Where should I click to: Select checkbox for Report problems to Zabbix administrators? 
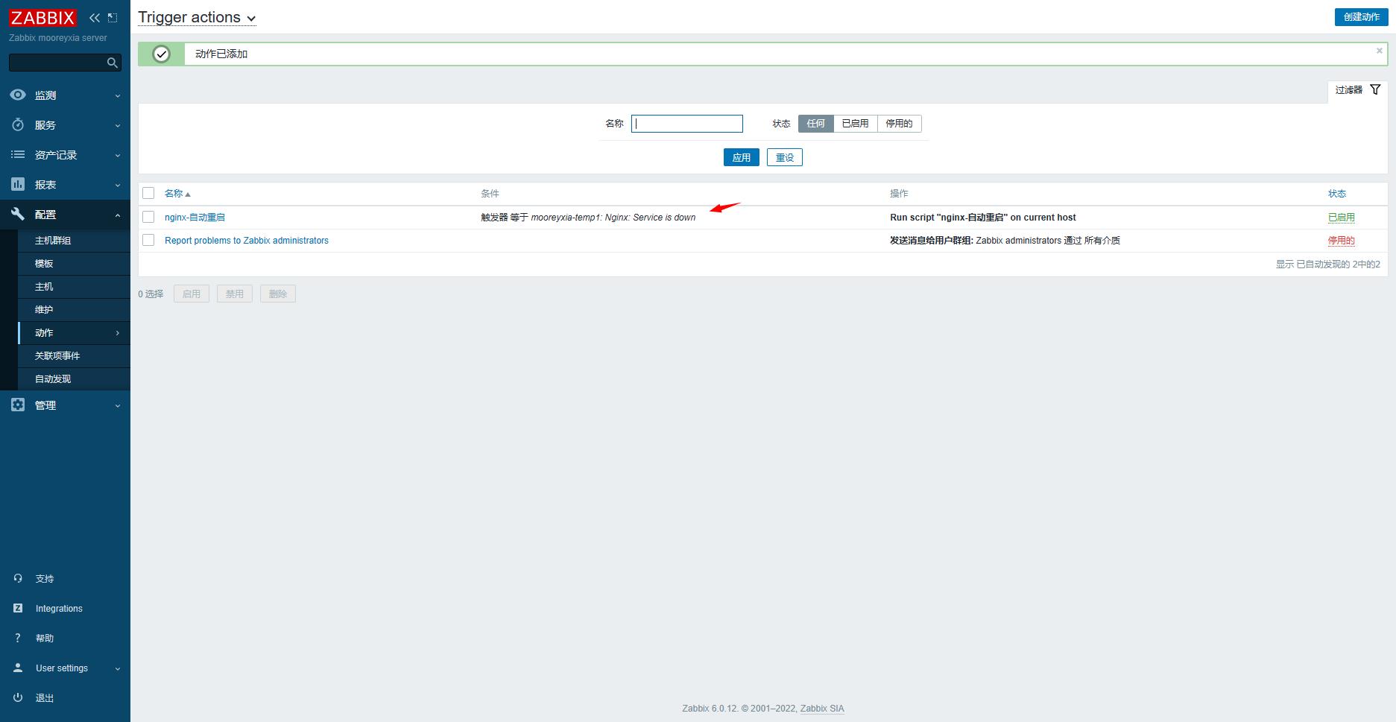pos(148,240)
